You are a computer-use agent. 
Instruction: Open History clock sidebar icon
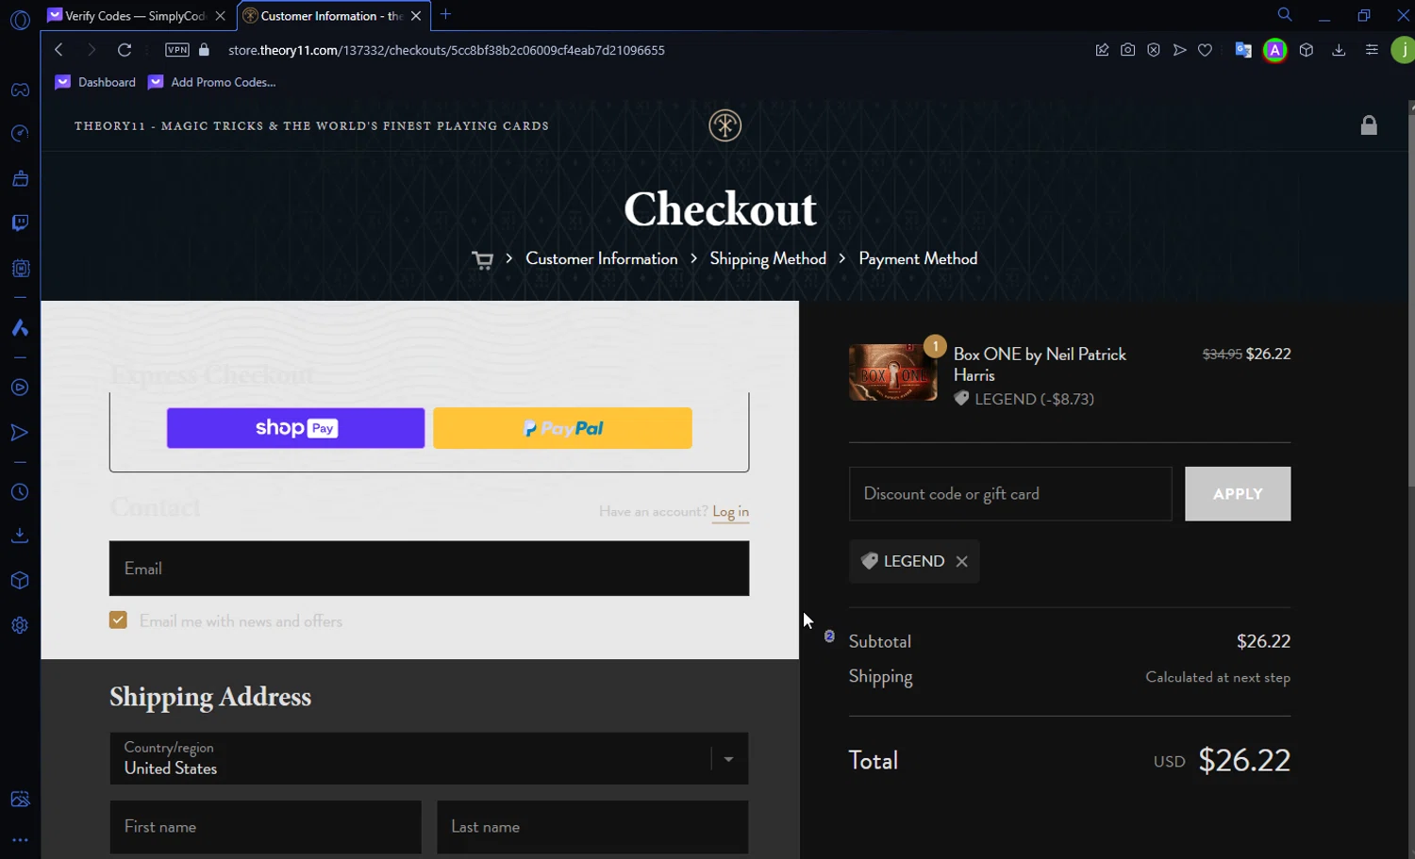tap(20, 492)
